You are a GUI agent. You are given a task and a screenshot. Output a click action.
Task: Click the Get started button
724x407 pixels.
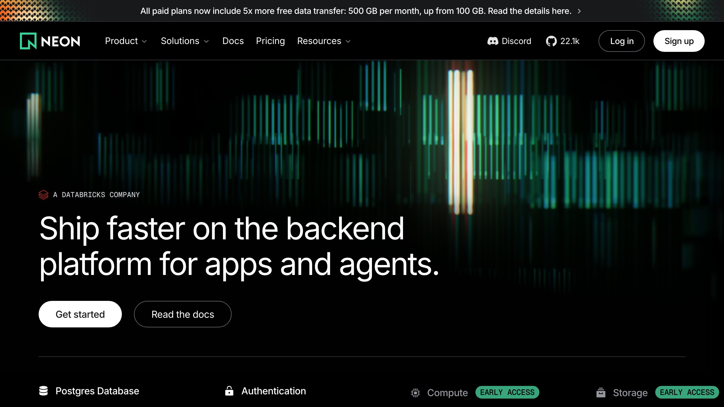(80, 314)
